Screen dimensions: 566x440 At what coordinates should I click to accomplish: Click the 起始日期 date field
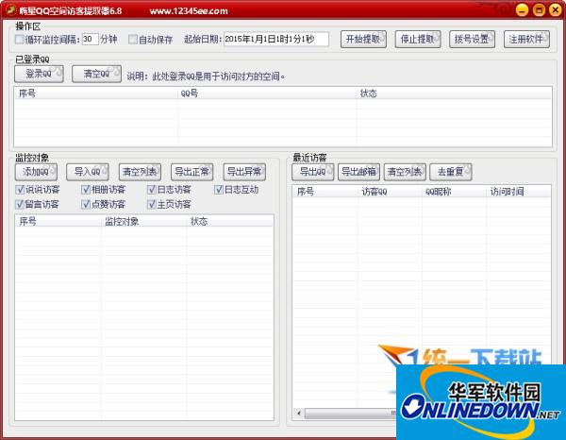(276, 39)
